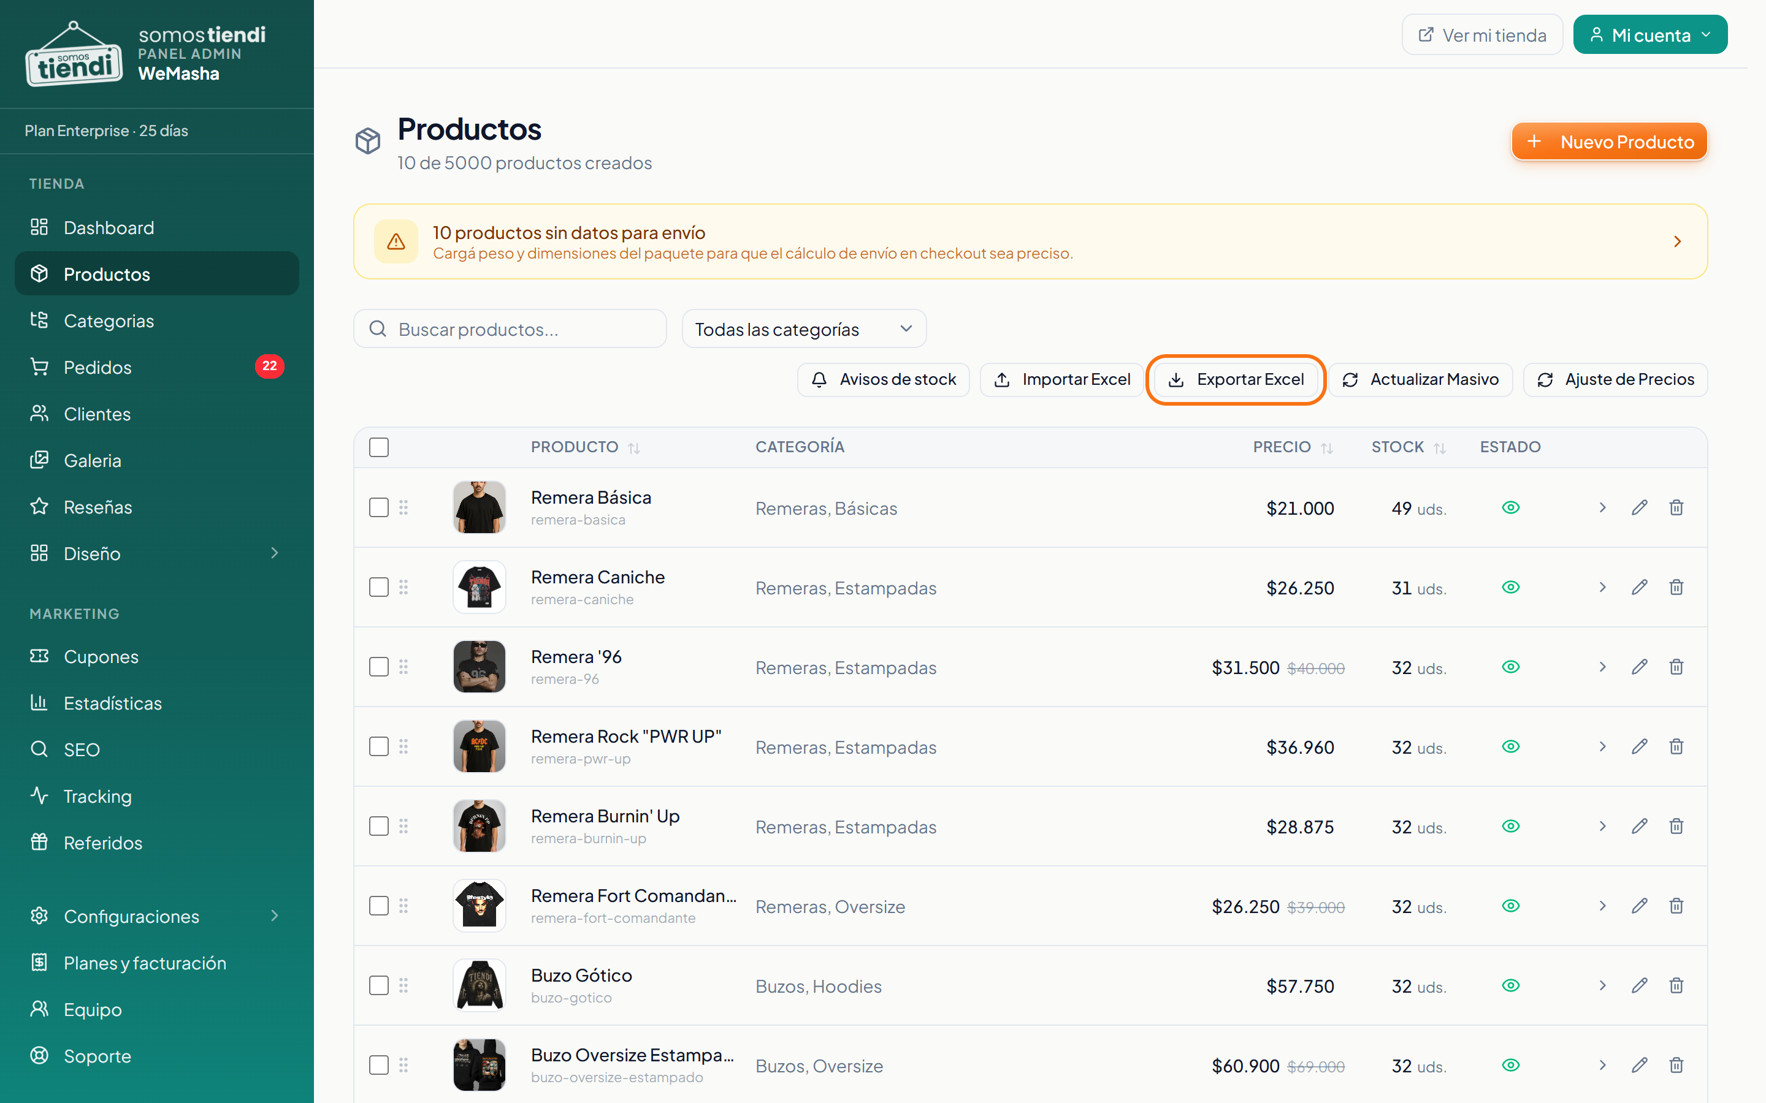Click Actualizar Masivo button
The width and height of the screenshot is (1766, 1103).
pos(1420,379)
